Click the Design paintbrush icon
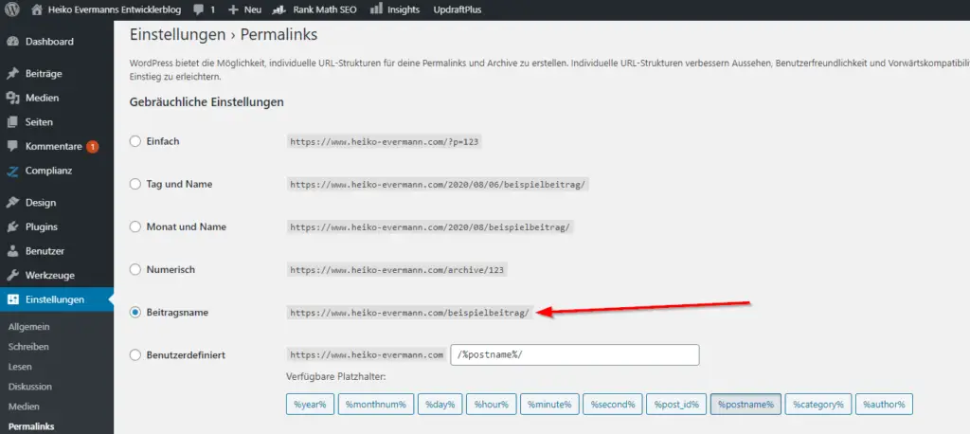 click(13, 203)
